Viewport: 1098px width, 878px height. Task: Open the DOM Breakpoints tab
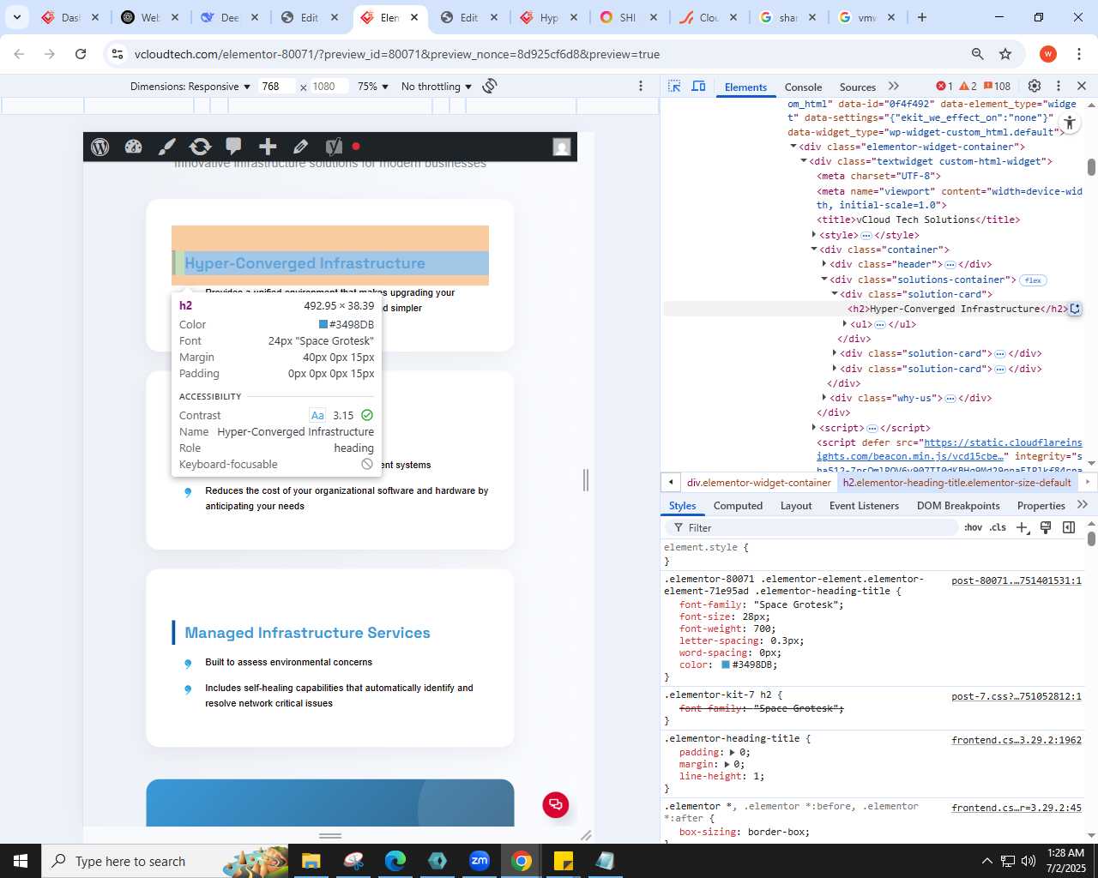click(x=958, y=506)
